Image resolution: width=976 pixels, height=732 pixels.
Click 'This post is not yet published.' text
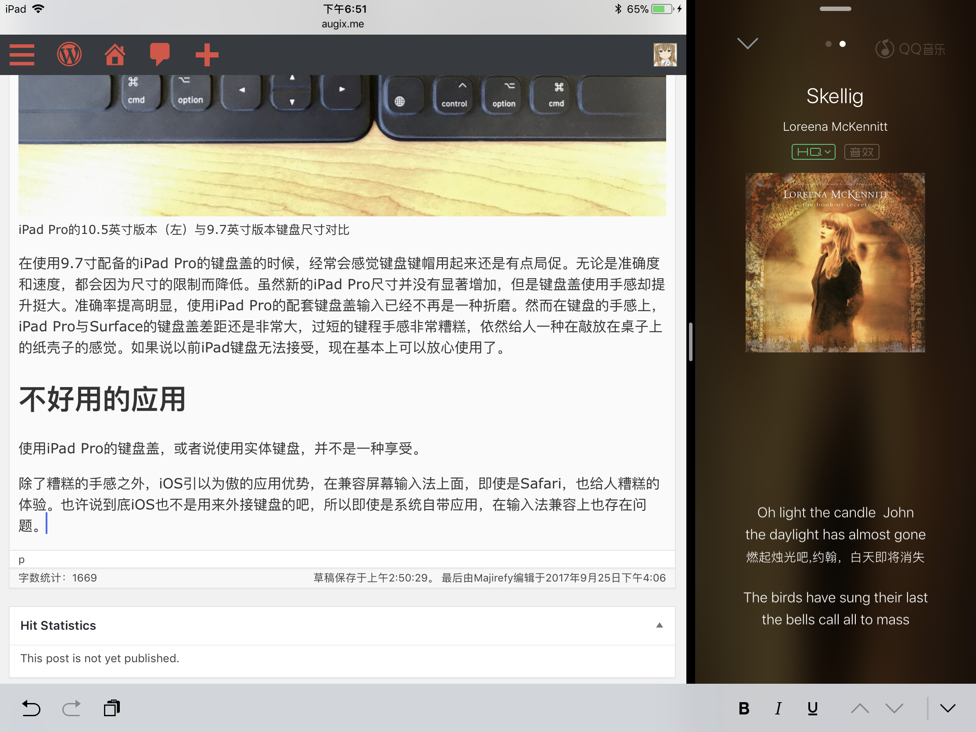100,658
